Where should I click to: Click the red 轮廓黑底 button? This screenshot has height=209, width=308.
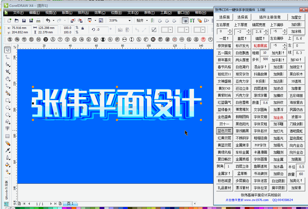click(x=260, y=46)
